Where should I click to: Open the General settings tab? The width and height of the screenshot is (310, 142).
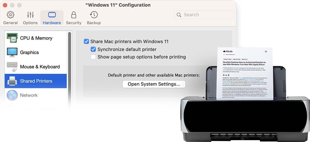(x=11, y=18)
